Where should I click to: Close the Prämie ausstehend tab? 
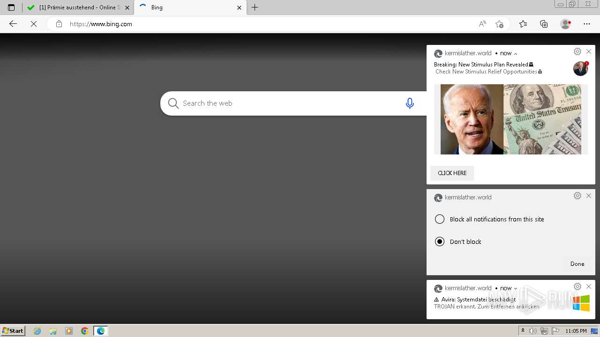[127, 7]
